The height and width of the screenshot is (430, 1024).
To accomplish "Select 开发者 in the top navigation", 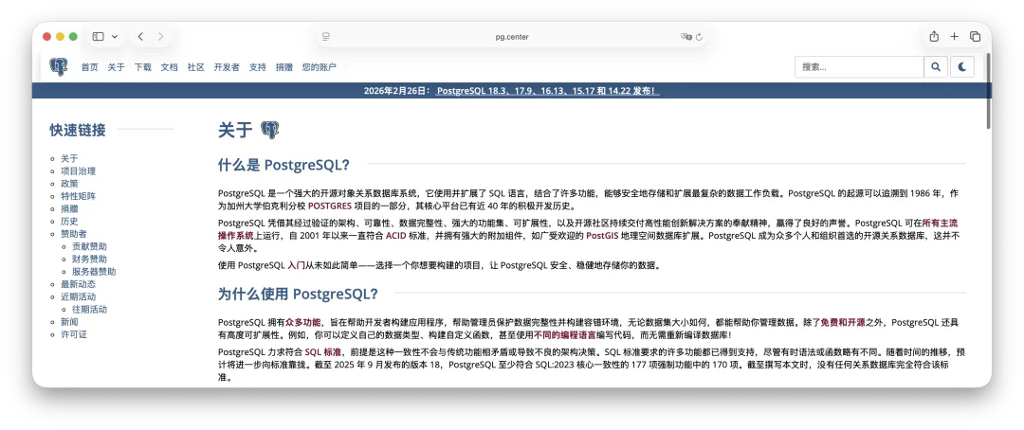I will click(227, 67).
